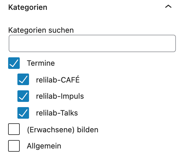The image size is (184, 154).
Task: Click the checkmark icon next to relilab-Impuls
Action: click(x=23, y=96)
